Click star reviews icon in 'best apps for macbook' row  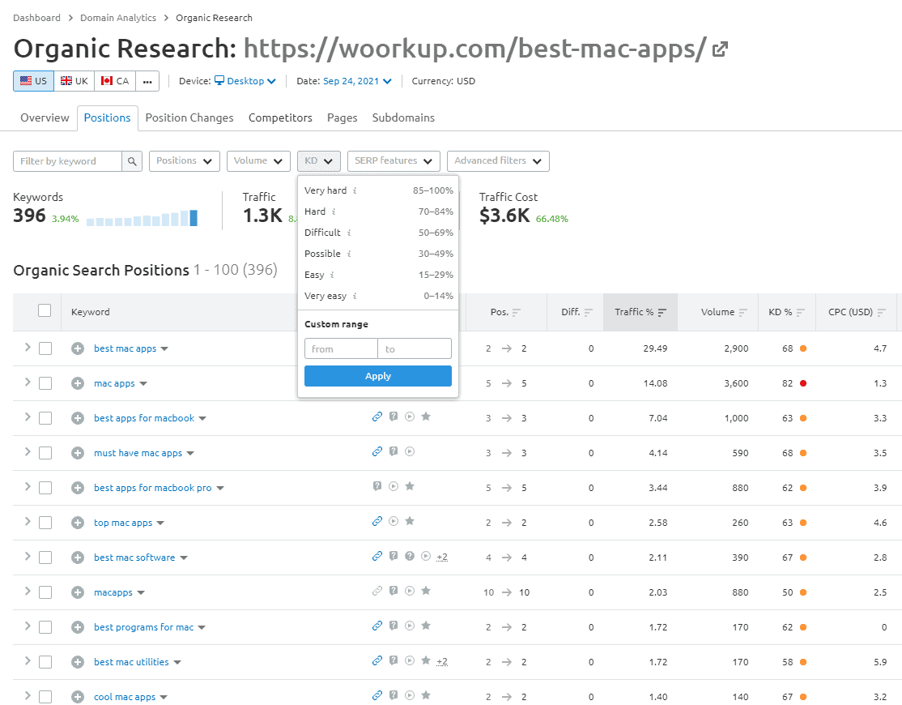point(426,417)
